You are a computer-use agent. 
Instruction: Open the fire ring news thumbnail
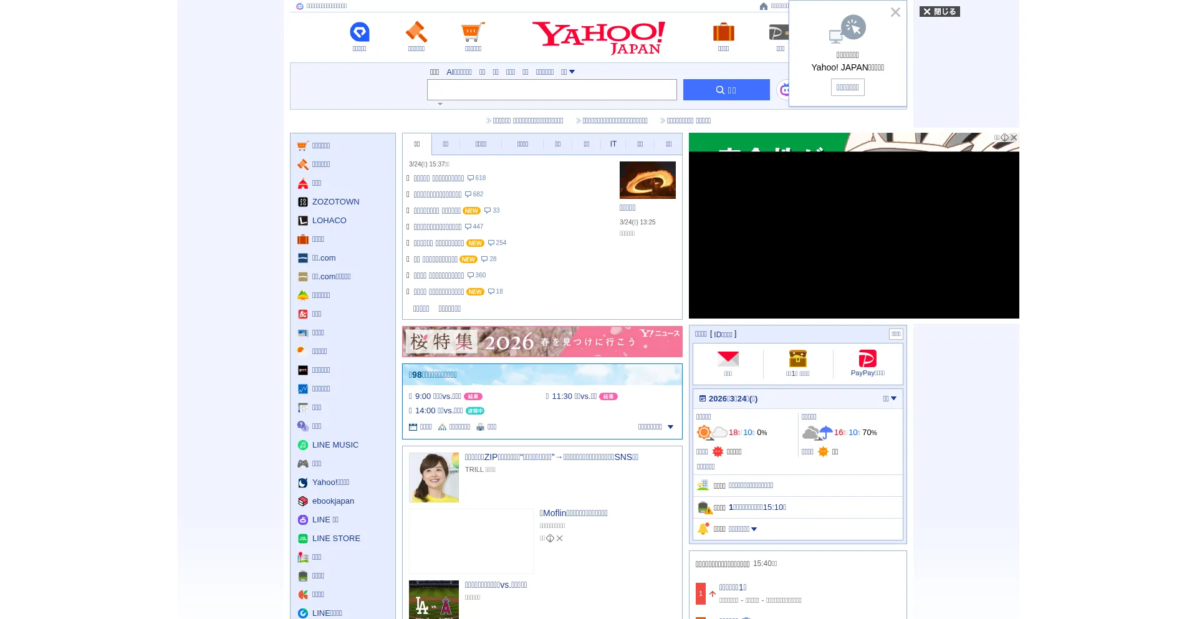tap(648, 180)
